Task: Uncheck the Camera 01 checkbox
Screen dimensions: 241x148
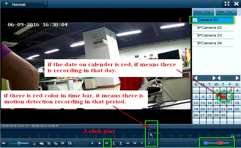Action: pyautogui.click(x=195, y=20)
